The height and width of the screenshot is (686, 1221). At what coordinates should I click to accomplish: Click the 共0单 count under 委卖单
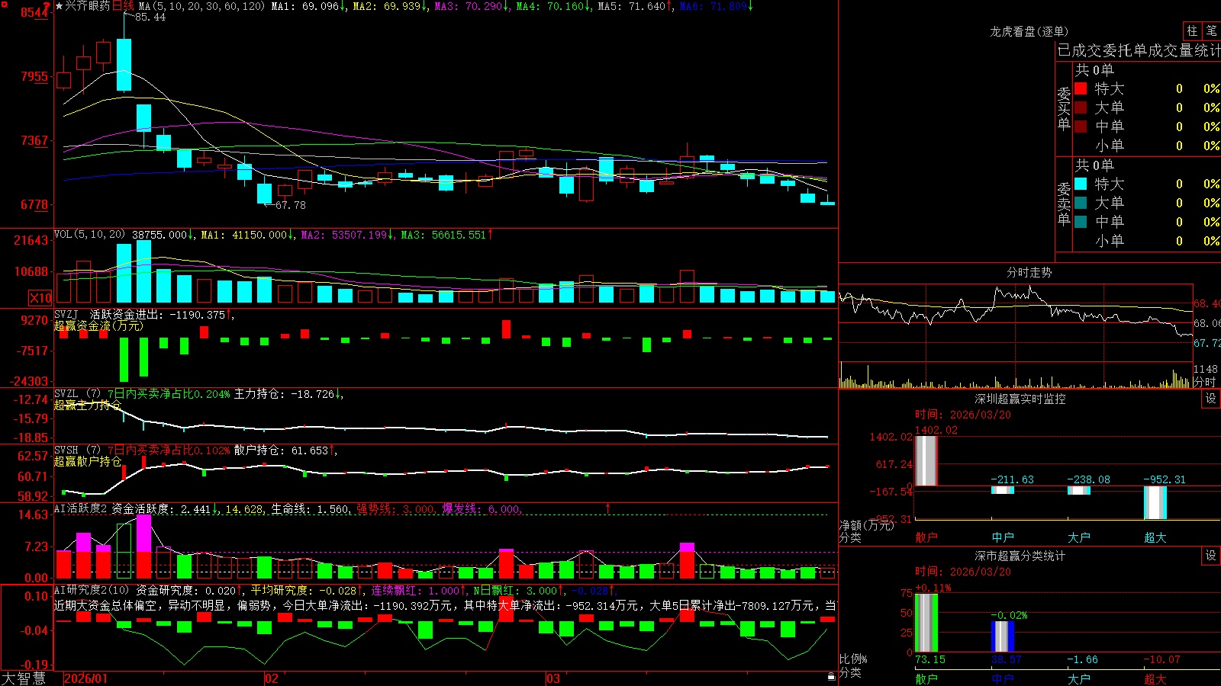pos(1094,165)
